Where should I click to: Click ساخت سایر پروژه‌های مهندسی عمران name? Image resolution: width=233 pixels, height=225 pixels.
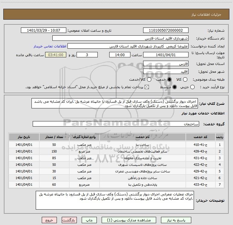coord(143,172)
